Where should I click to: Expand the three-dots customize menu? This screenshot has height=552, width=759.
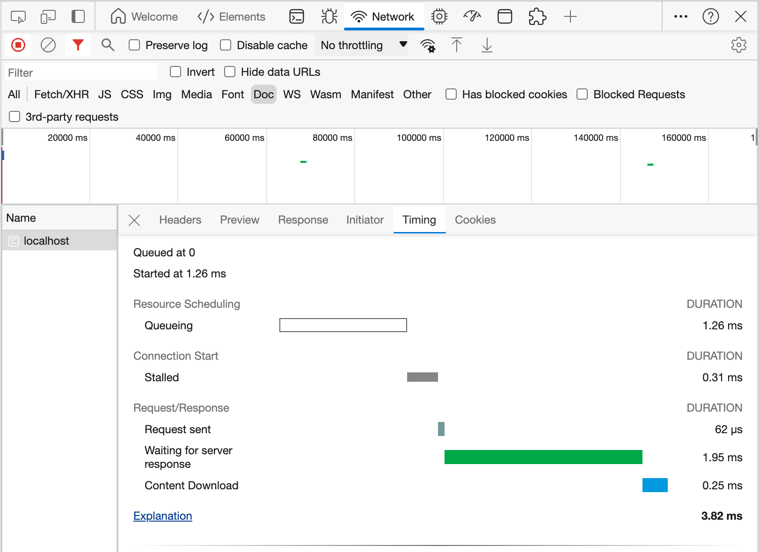pyautogui.click(x=680, y=17)
